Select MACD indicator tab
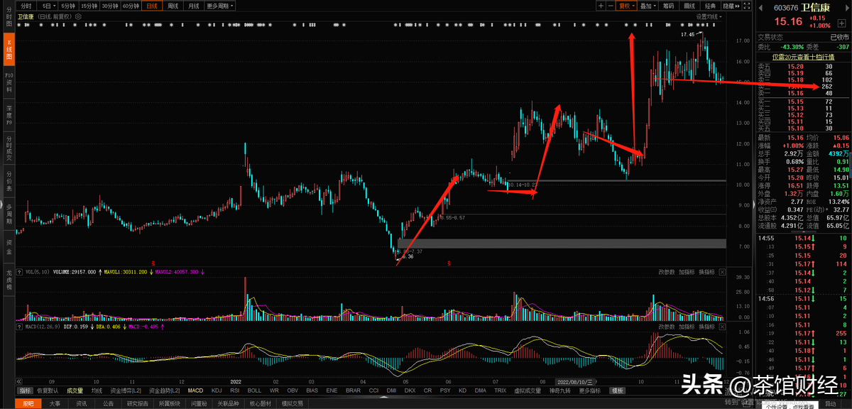Image resolution: width=852 pixels, height=409 pixels. click(195, 391)
